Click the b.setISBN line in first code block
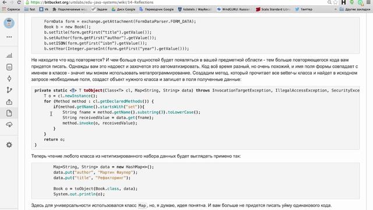Image resolution: width=373 pixels, height=210 pixels. click(x=96, y=43)
